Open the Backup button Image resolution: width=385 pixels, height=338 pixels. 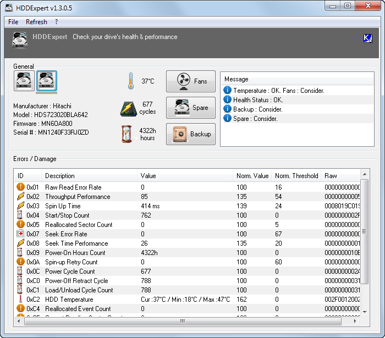[191, 134]
